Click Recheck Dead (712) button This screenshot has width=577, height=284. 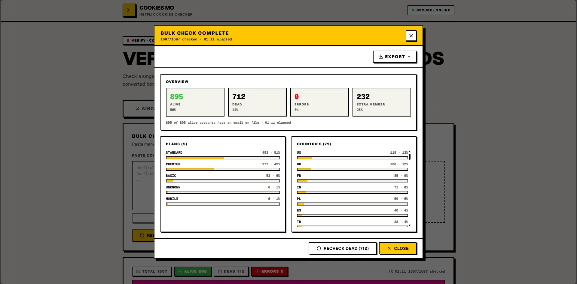click(343, 248)
